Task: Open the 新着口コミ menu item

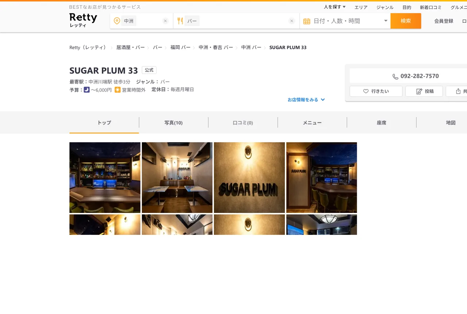Action: tap(431, 7)
